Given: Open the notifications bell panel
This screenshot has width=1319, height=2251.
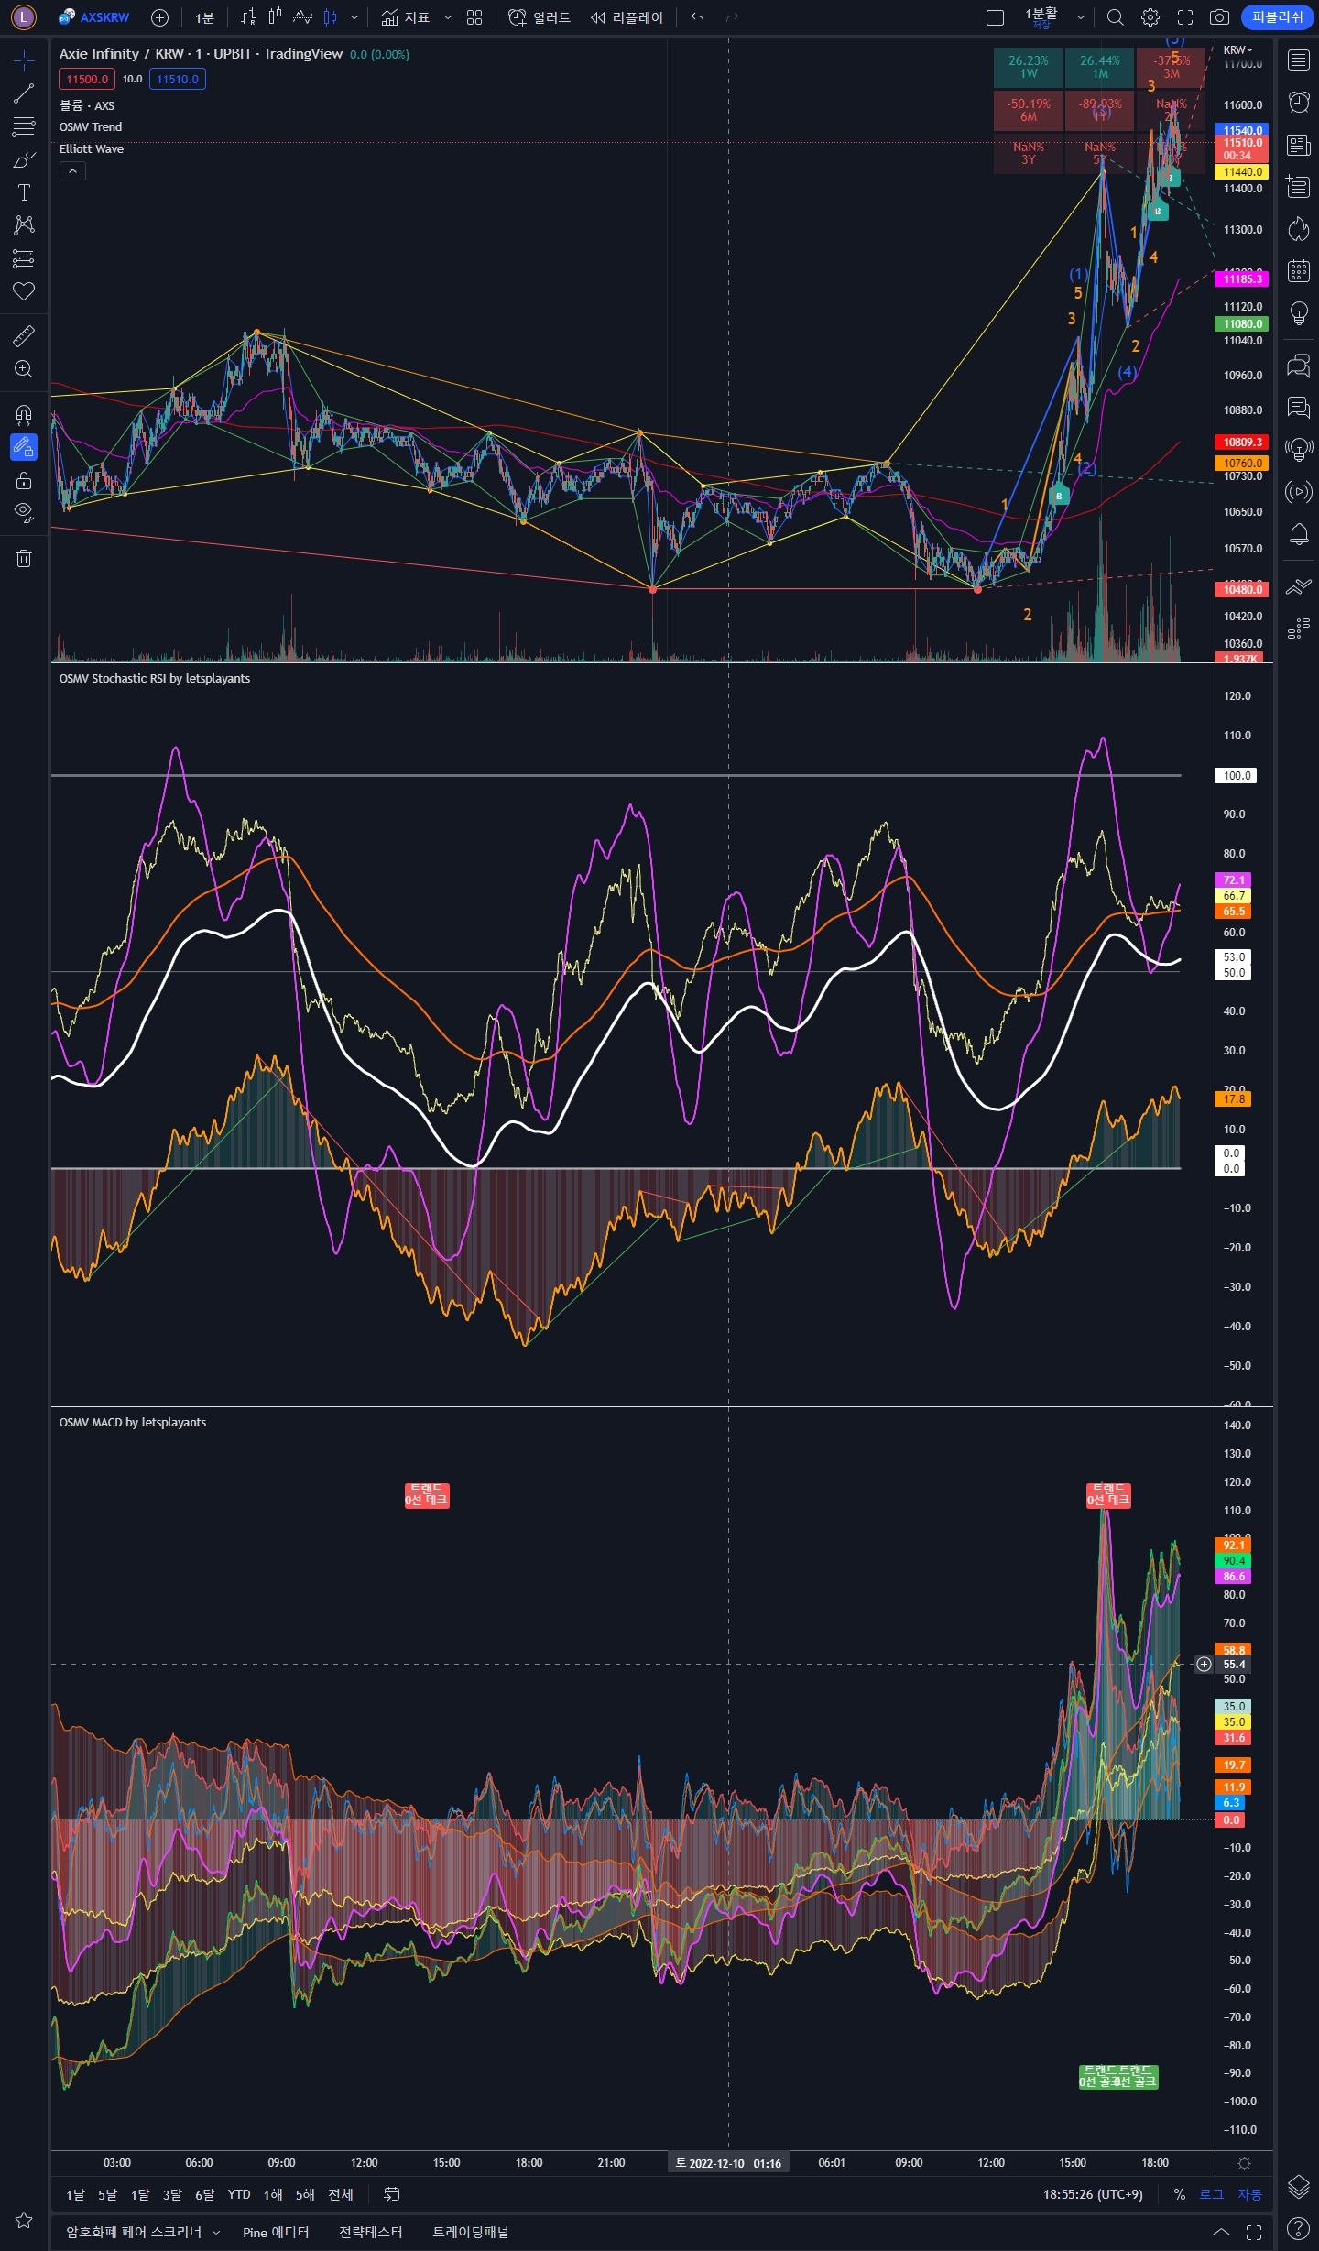Looking at the screenshot, I should click(1299, 534).
